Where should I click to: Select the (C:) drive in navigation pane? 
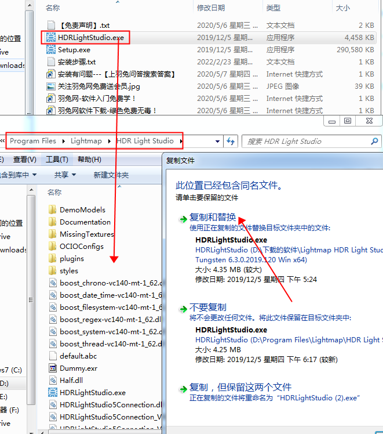point(11,370)
